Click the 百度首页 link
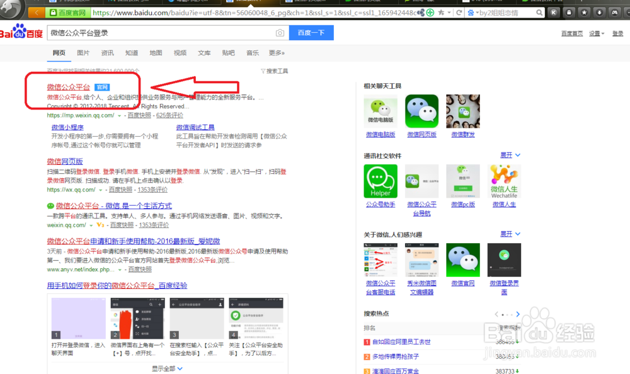The image size is (630, 374). tap(572, 33)
